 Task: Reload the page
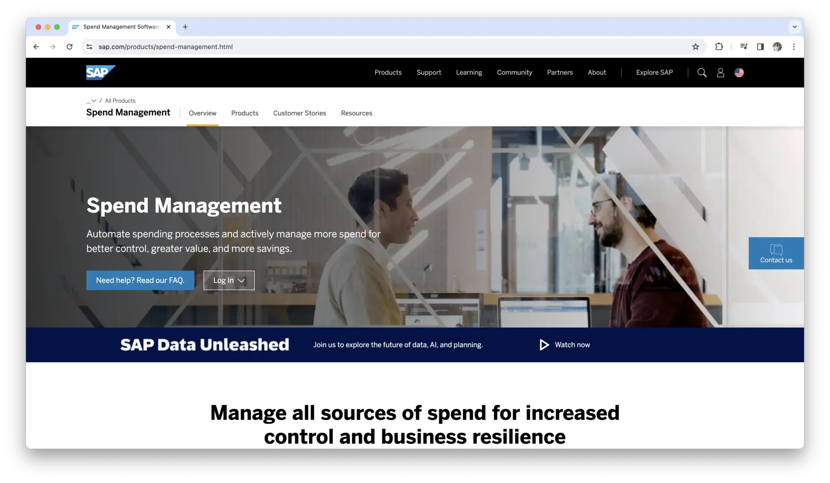pyautogui.click(x=69, y=47)
